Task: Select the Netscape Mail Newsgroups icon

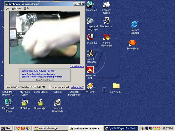Action: click(90, 21)
